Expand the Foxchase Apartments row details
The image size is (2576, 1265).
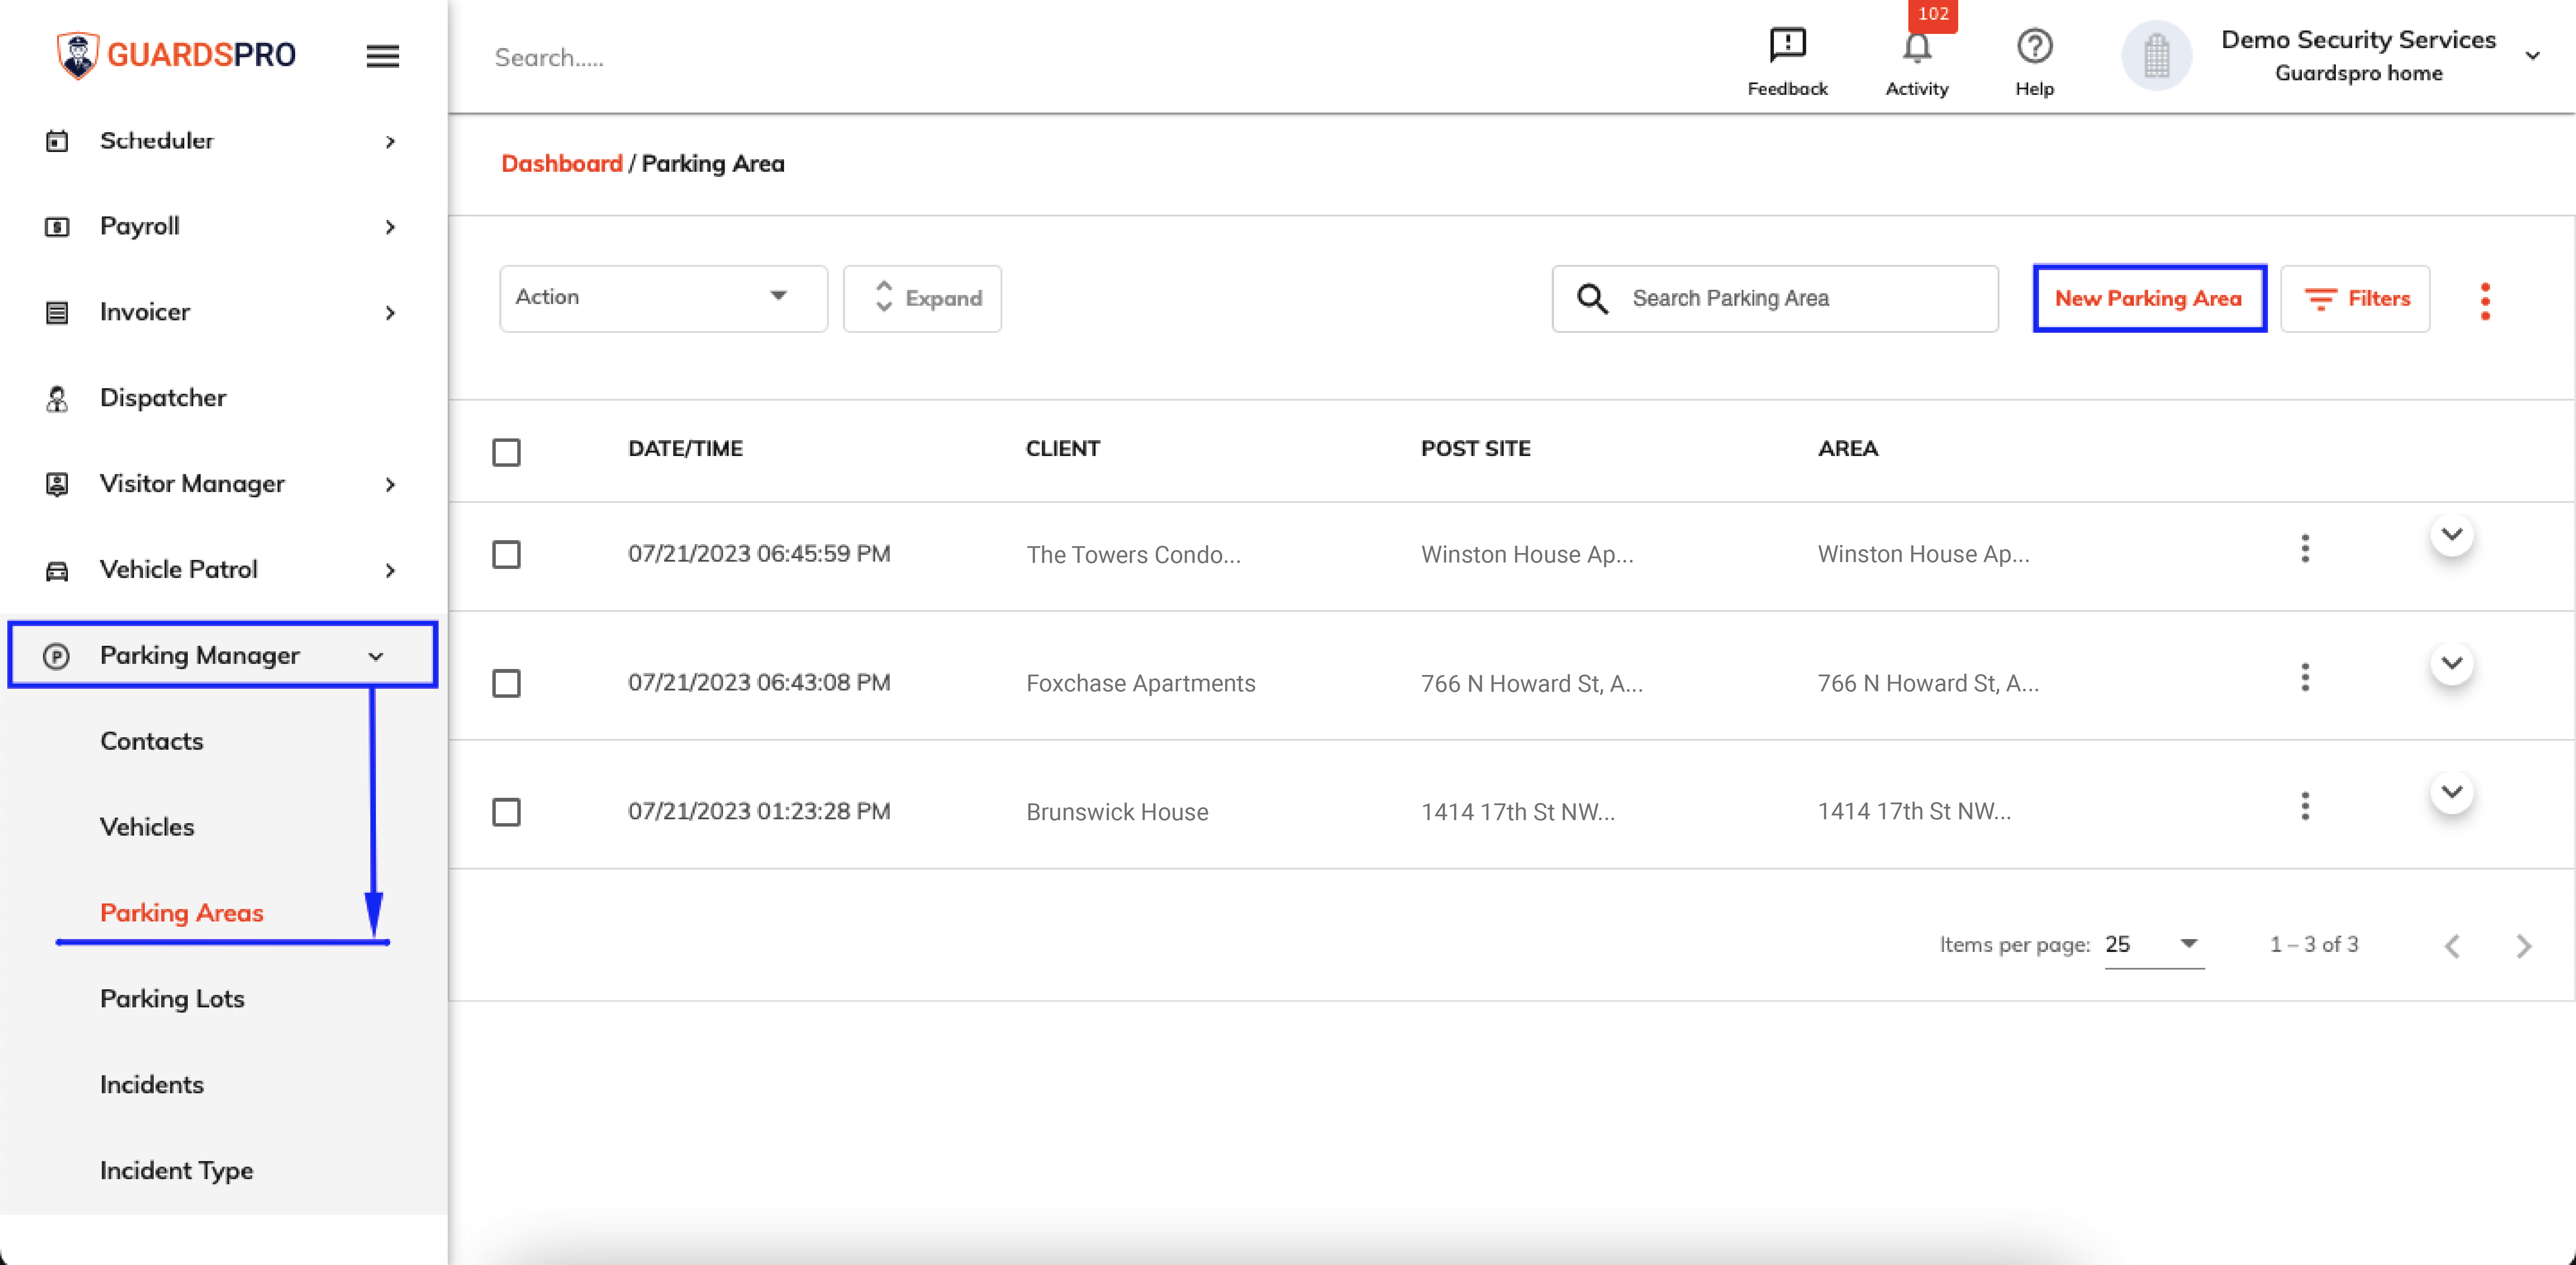click(2451, 663)
